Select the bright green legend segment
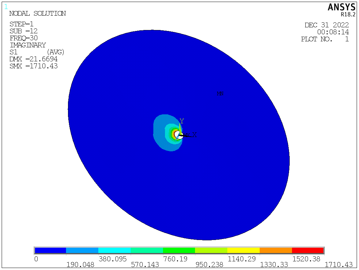 179,250
